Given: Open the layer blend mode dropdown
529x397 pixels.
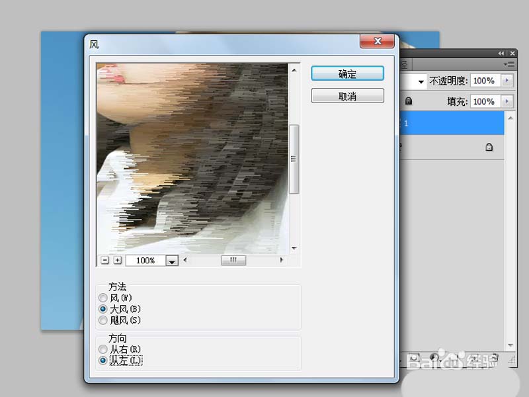Looking at the screenshot, I should (420, 81).
